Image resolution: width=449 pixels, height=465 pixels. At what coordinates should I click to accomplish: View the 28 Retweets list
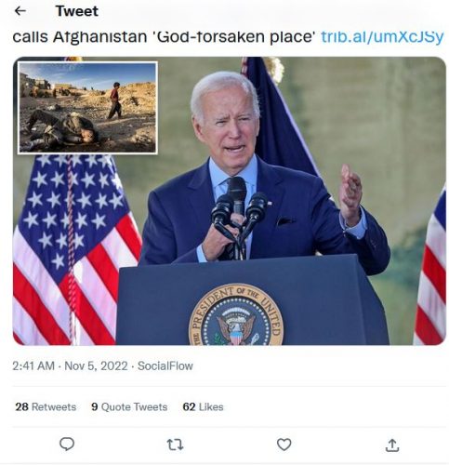[x=46, y=406]
